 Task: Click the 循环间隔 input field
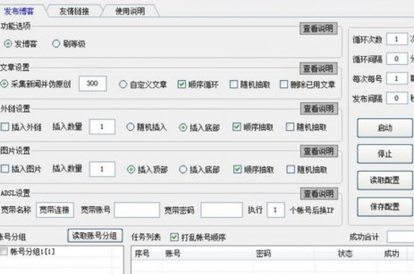[397, 59]
